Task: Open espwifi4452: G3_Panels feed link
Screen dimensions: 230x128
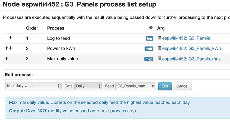Action: [186, 38]
